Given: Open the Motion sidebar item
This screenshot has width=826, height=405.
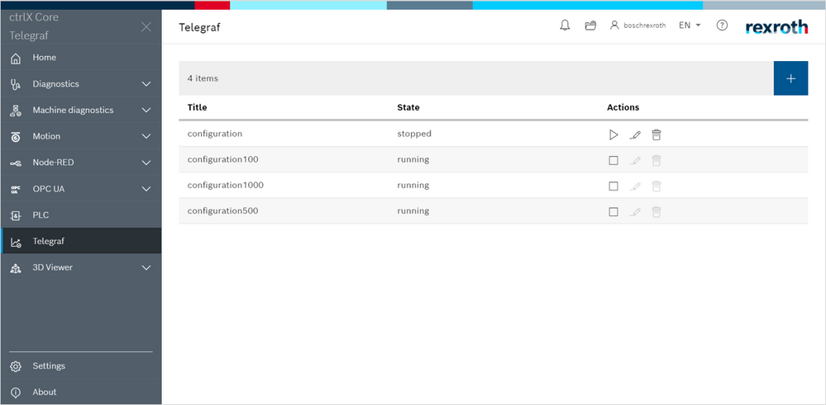Looking at the screenshot, I should coord(81,137).
